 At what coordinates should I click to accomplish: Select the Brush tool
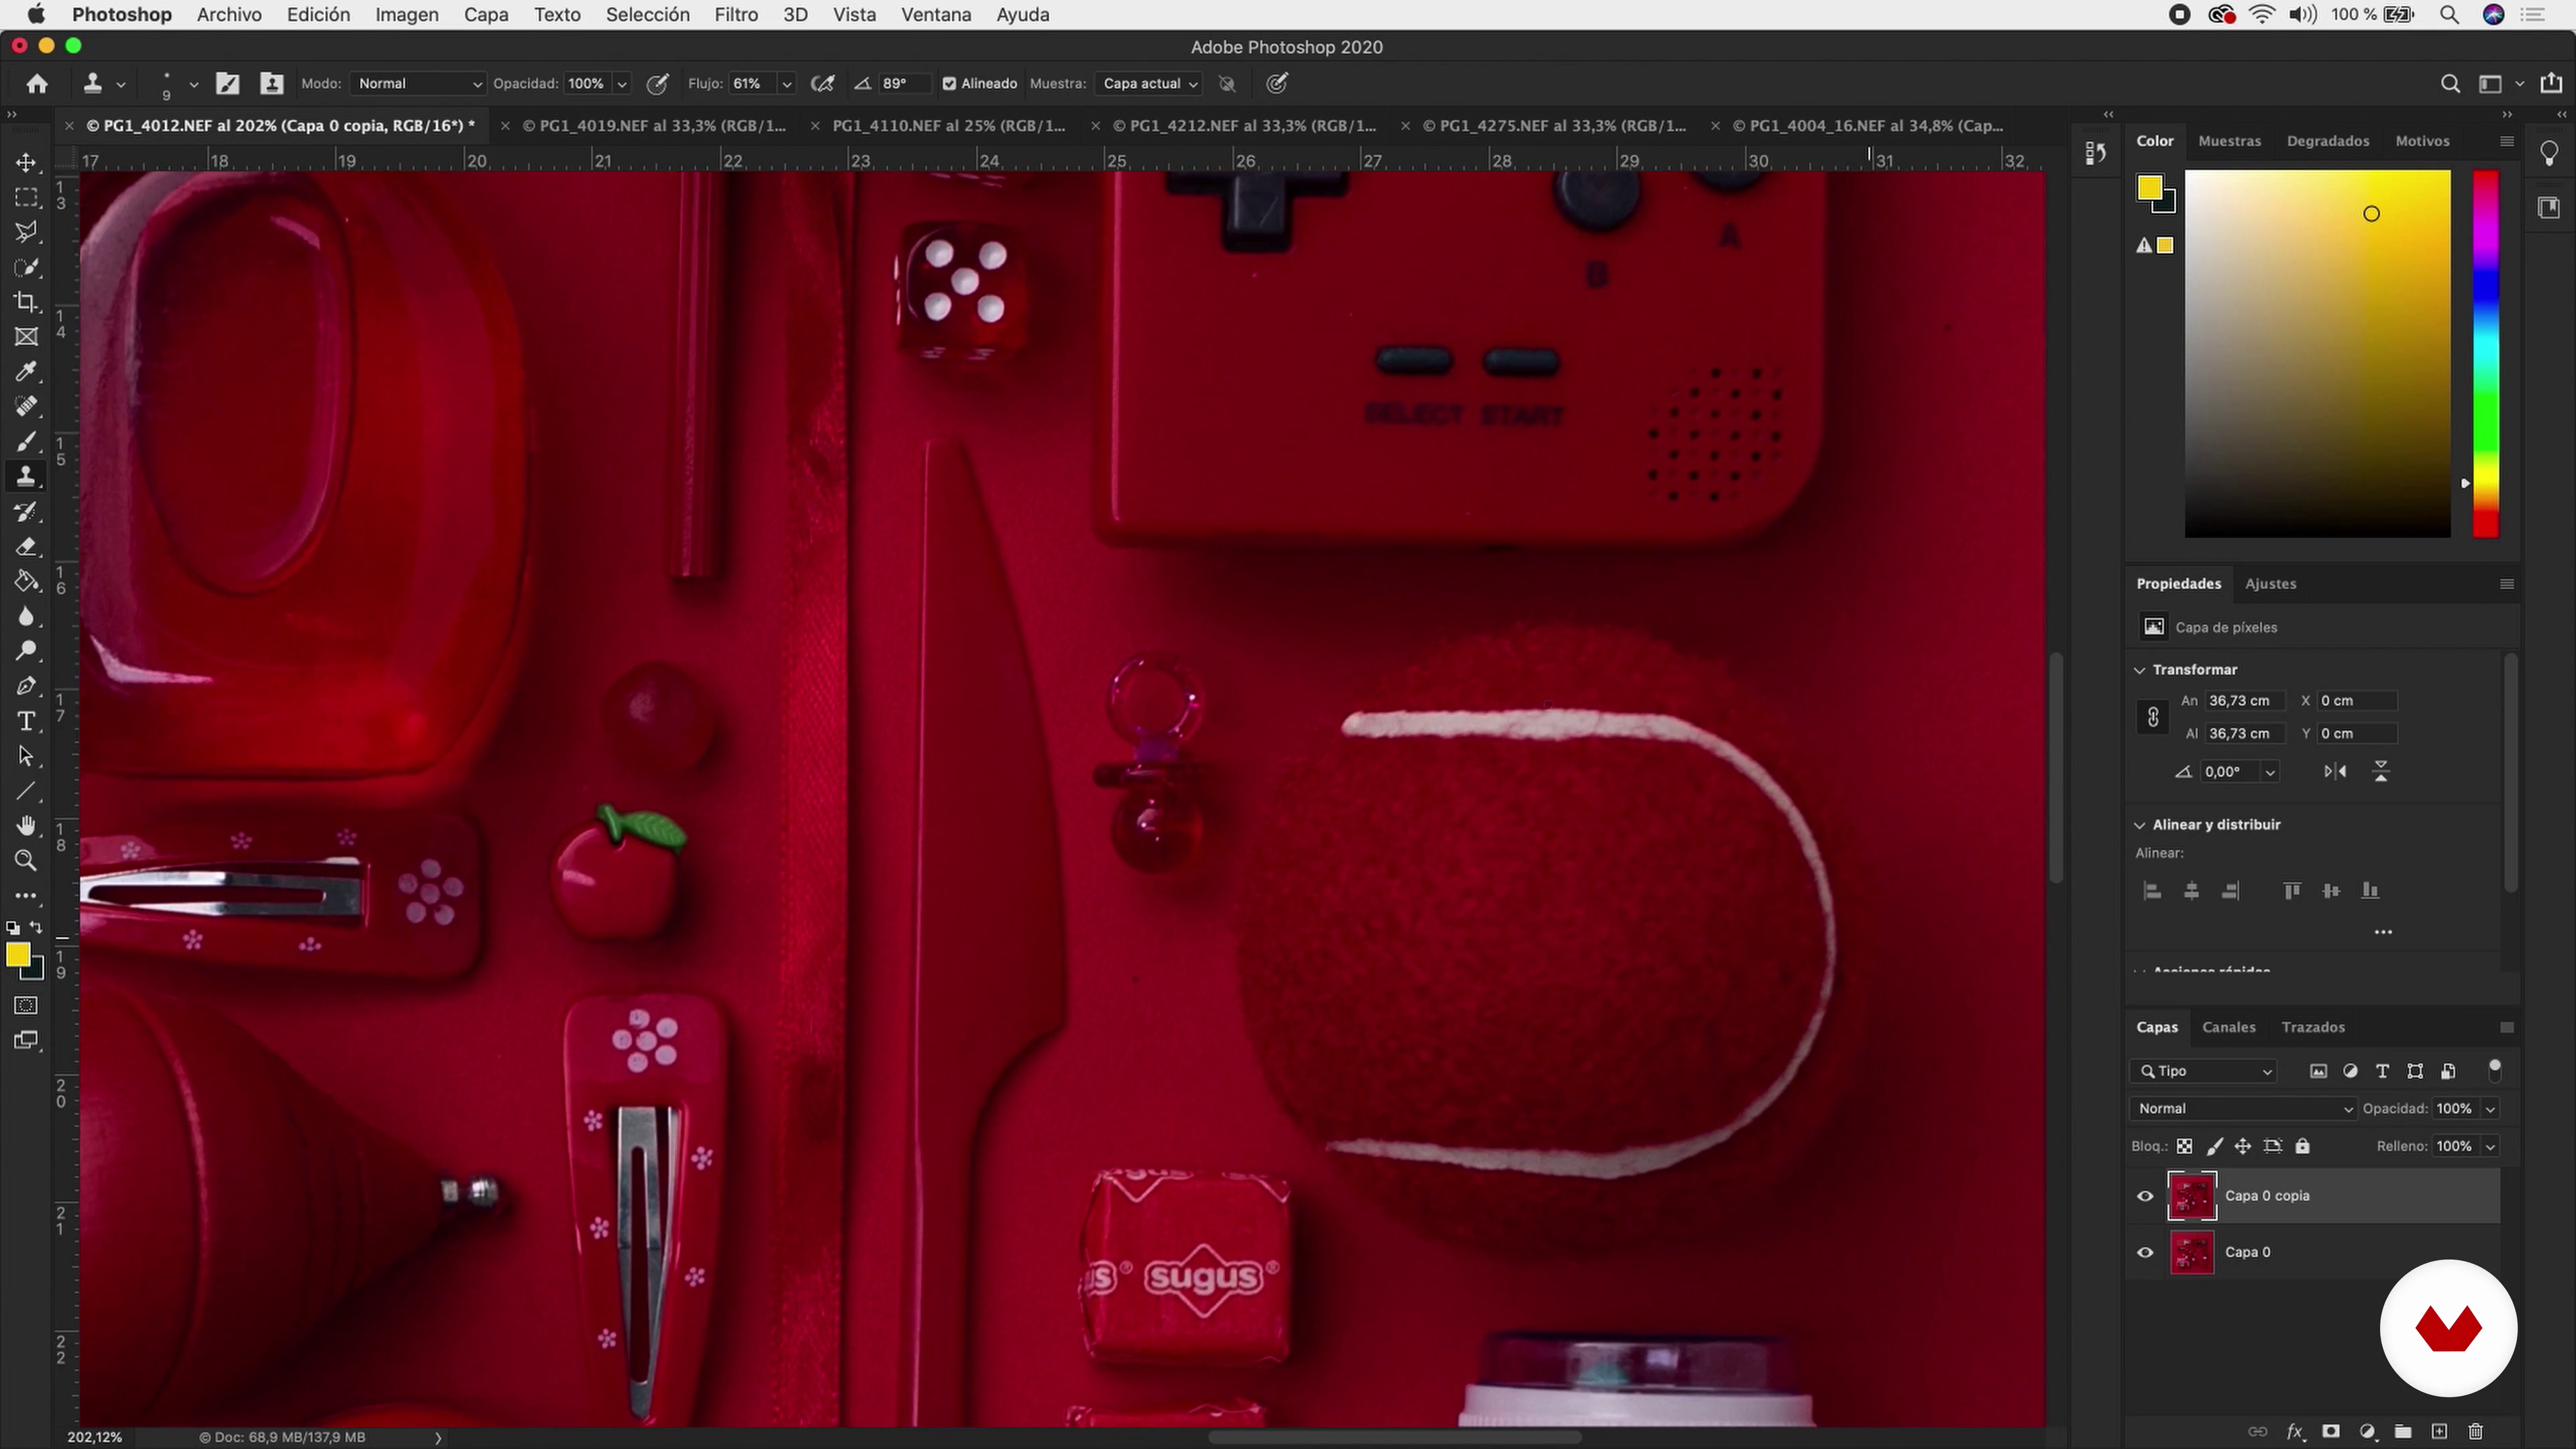click(26, 442)
